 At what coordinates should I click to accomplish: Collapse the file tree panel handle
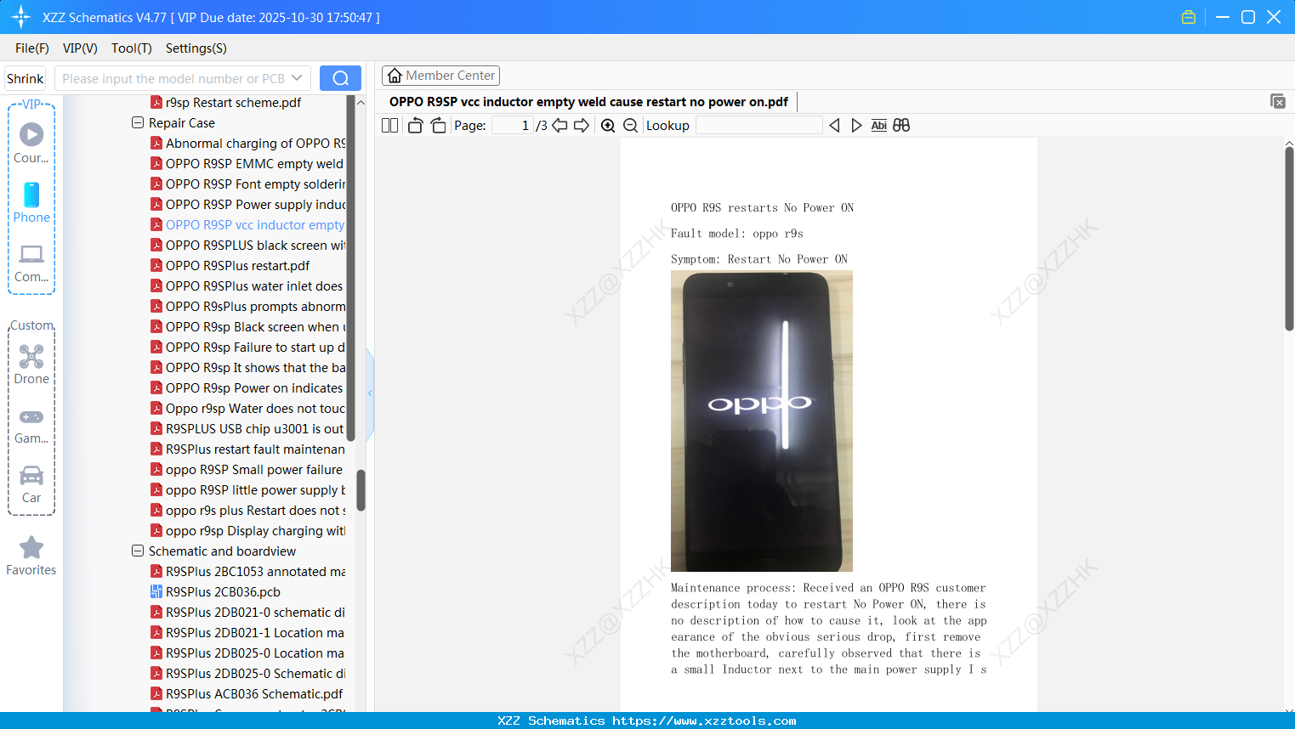point(370,393)
